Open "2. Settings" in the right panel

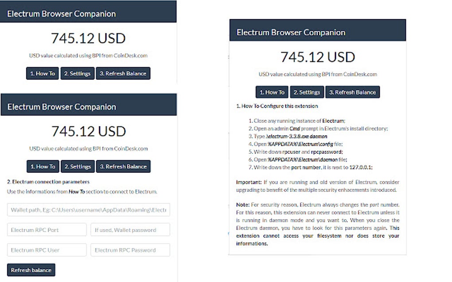307,92
